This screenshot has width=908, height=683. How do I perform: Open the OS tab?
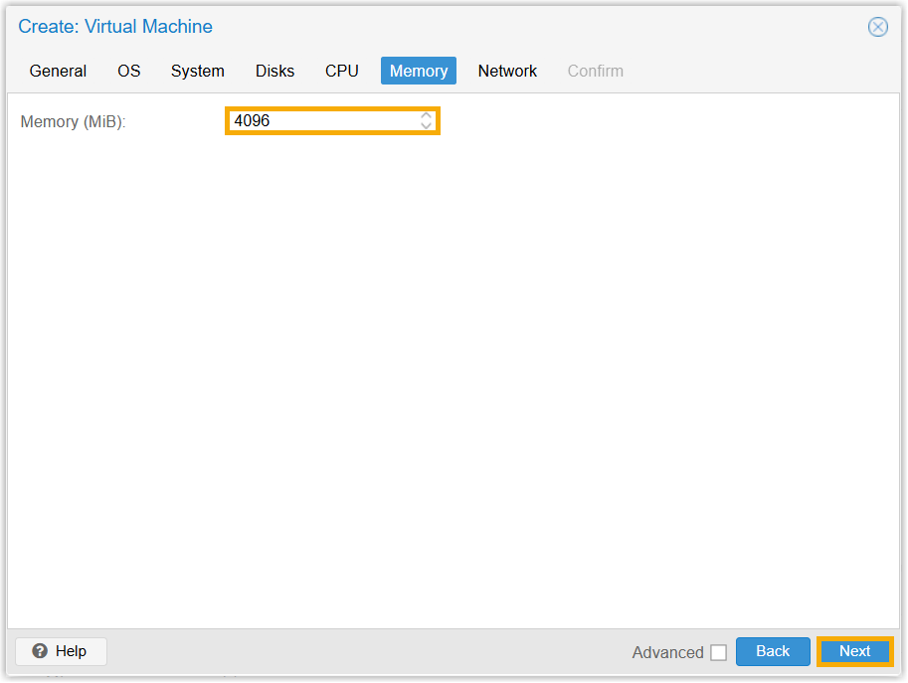click(129, 71)
